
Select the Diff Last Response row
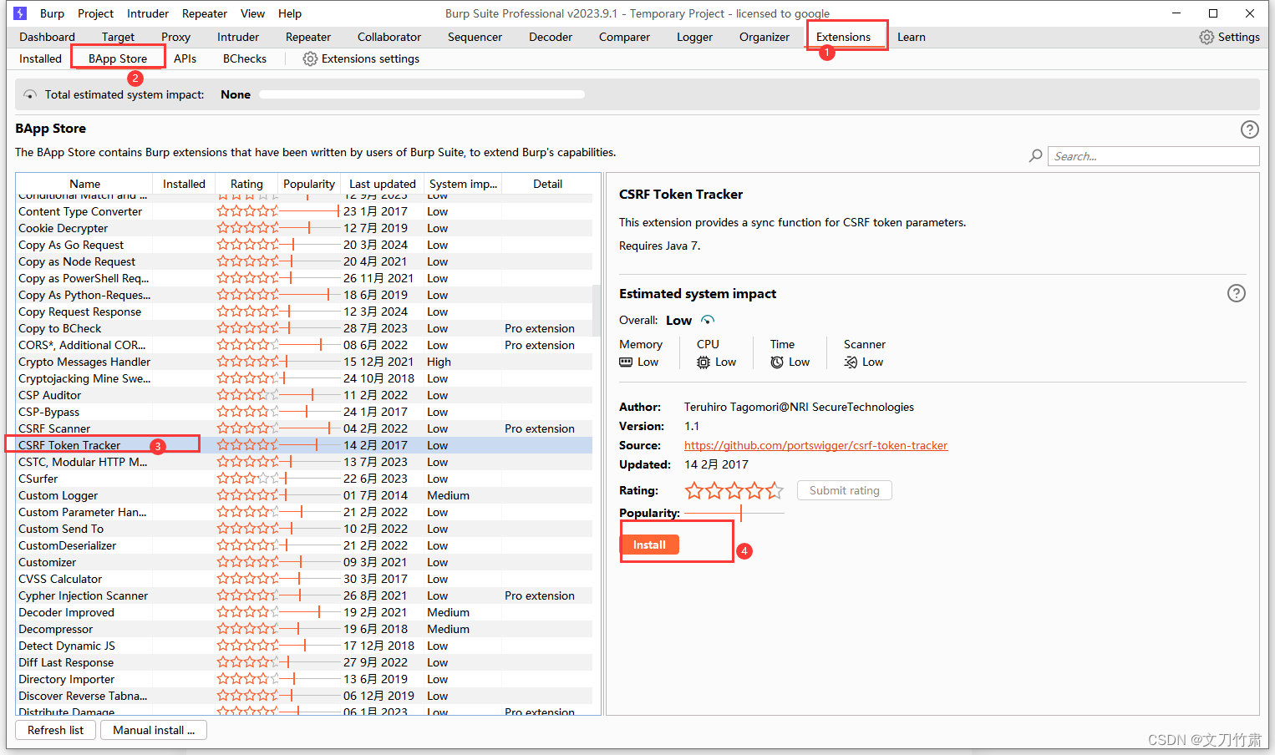[x=304, y=662]
